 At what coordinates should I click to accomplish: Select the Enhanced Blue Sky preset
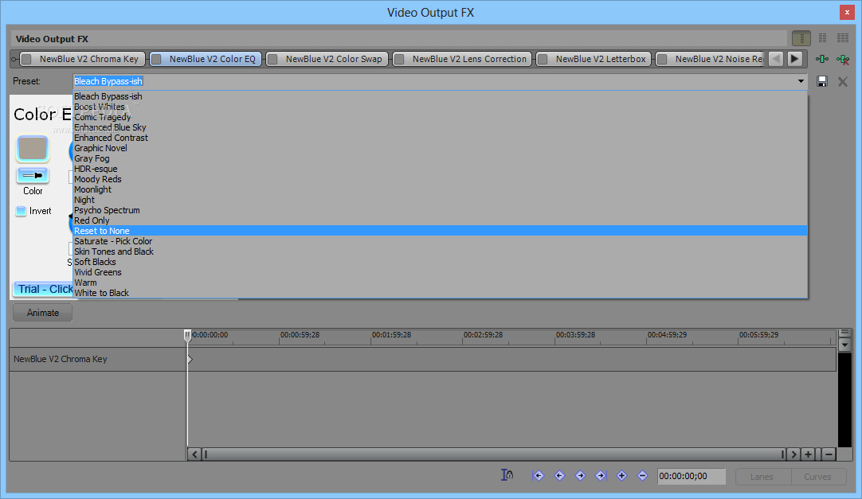point(441,127)
